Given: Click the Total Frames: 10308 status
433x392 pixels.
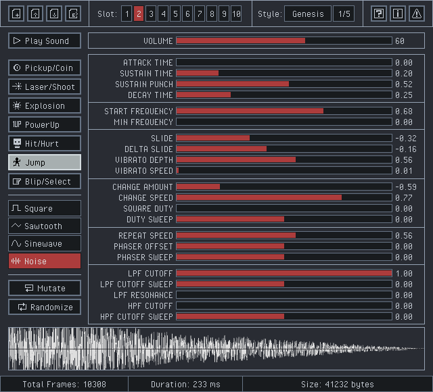Looking at the screenshot, I should click(x=64, y=384).
